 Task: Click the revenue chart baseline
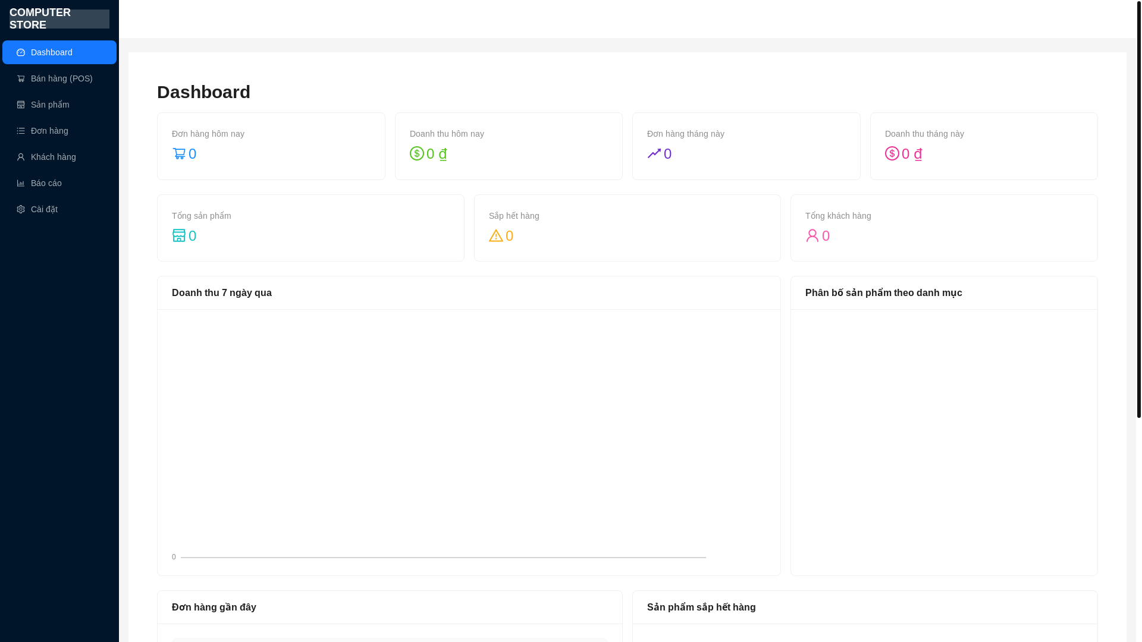tap(443, 558)
